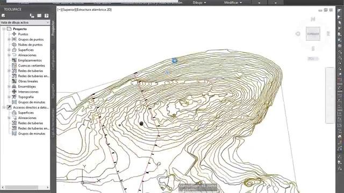Select the Nubes de puntos icon

[x=15, y=44]
